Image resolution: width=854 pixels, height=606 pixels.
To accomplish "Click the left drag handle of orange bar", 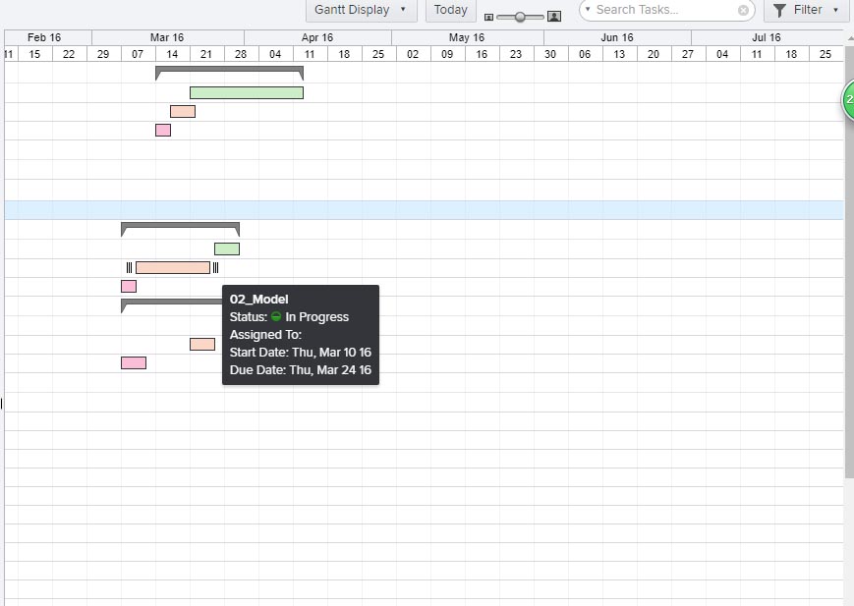I will tap(129, 267).
